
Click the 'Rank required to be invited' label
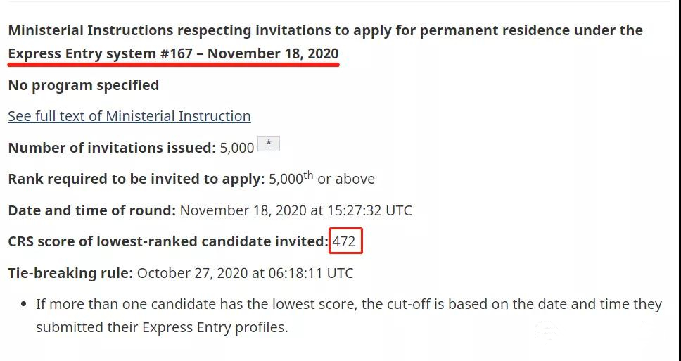pos(136,179)
